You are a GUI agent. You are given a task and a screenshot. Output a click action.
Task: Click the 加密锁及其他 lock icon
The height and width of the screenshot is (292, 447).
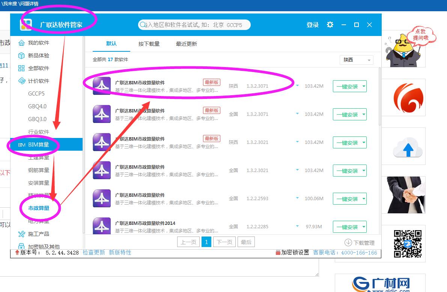pos(21,246)
